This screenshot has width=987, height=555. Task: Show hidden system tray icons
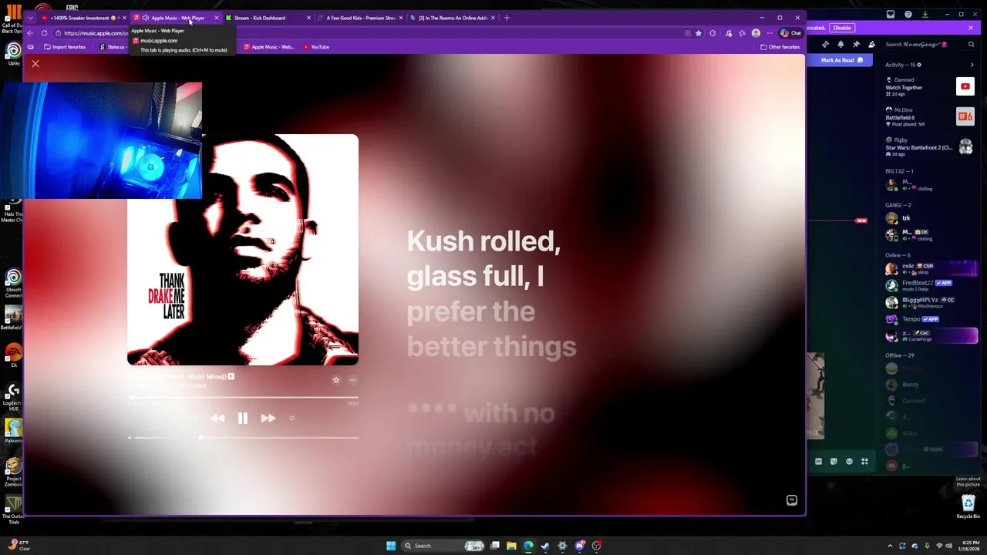click(x=890, y=546)
